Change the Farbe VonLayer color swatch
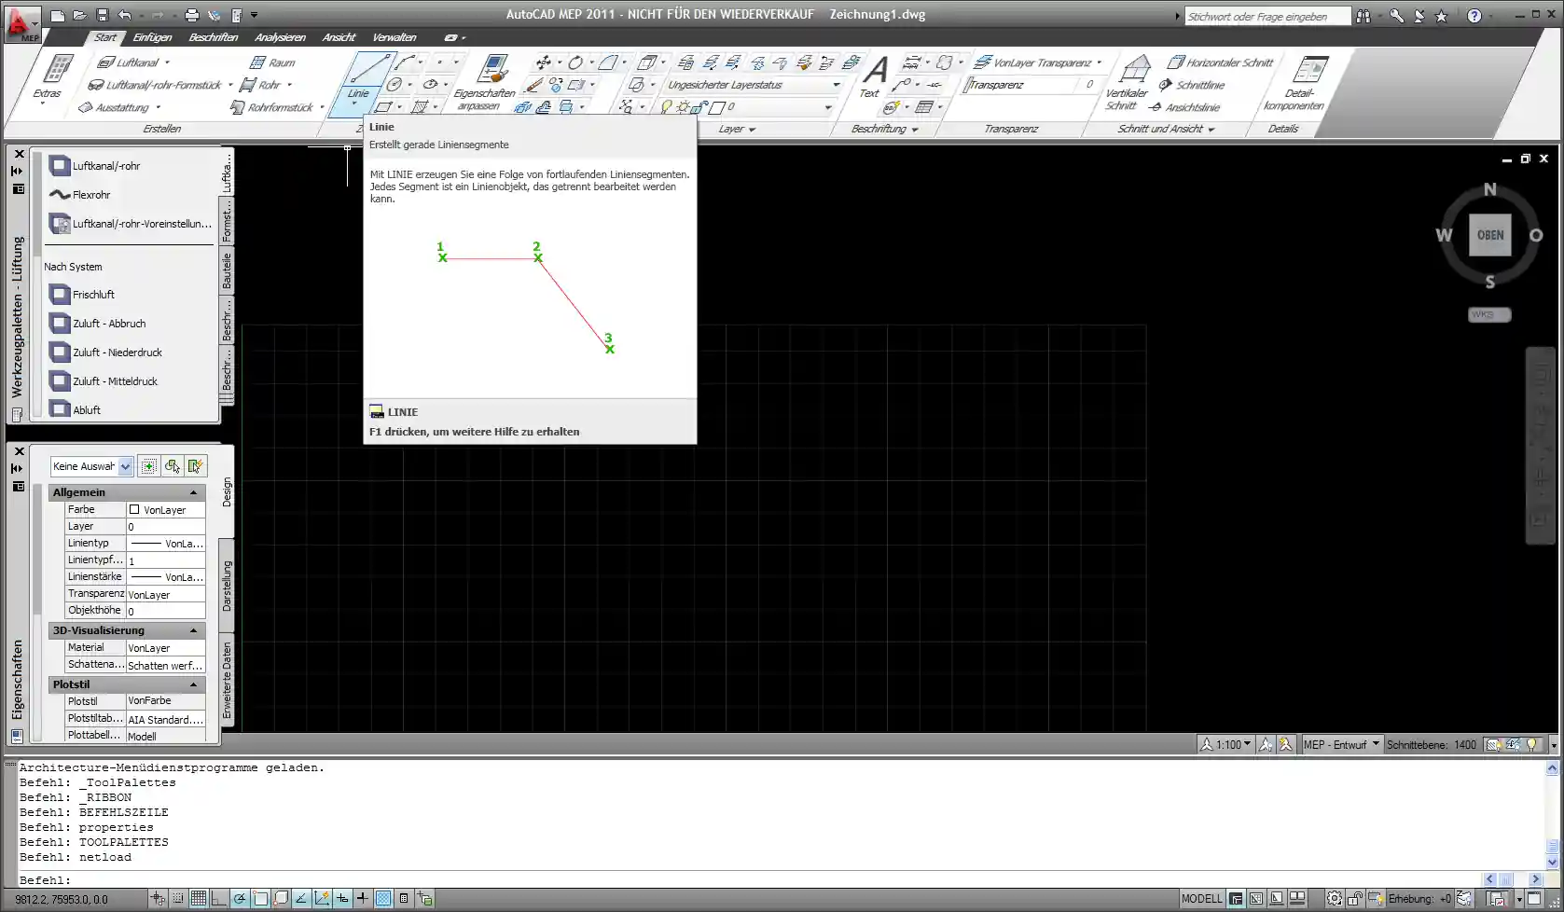 tap(135, 509)
